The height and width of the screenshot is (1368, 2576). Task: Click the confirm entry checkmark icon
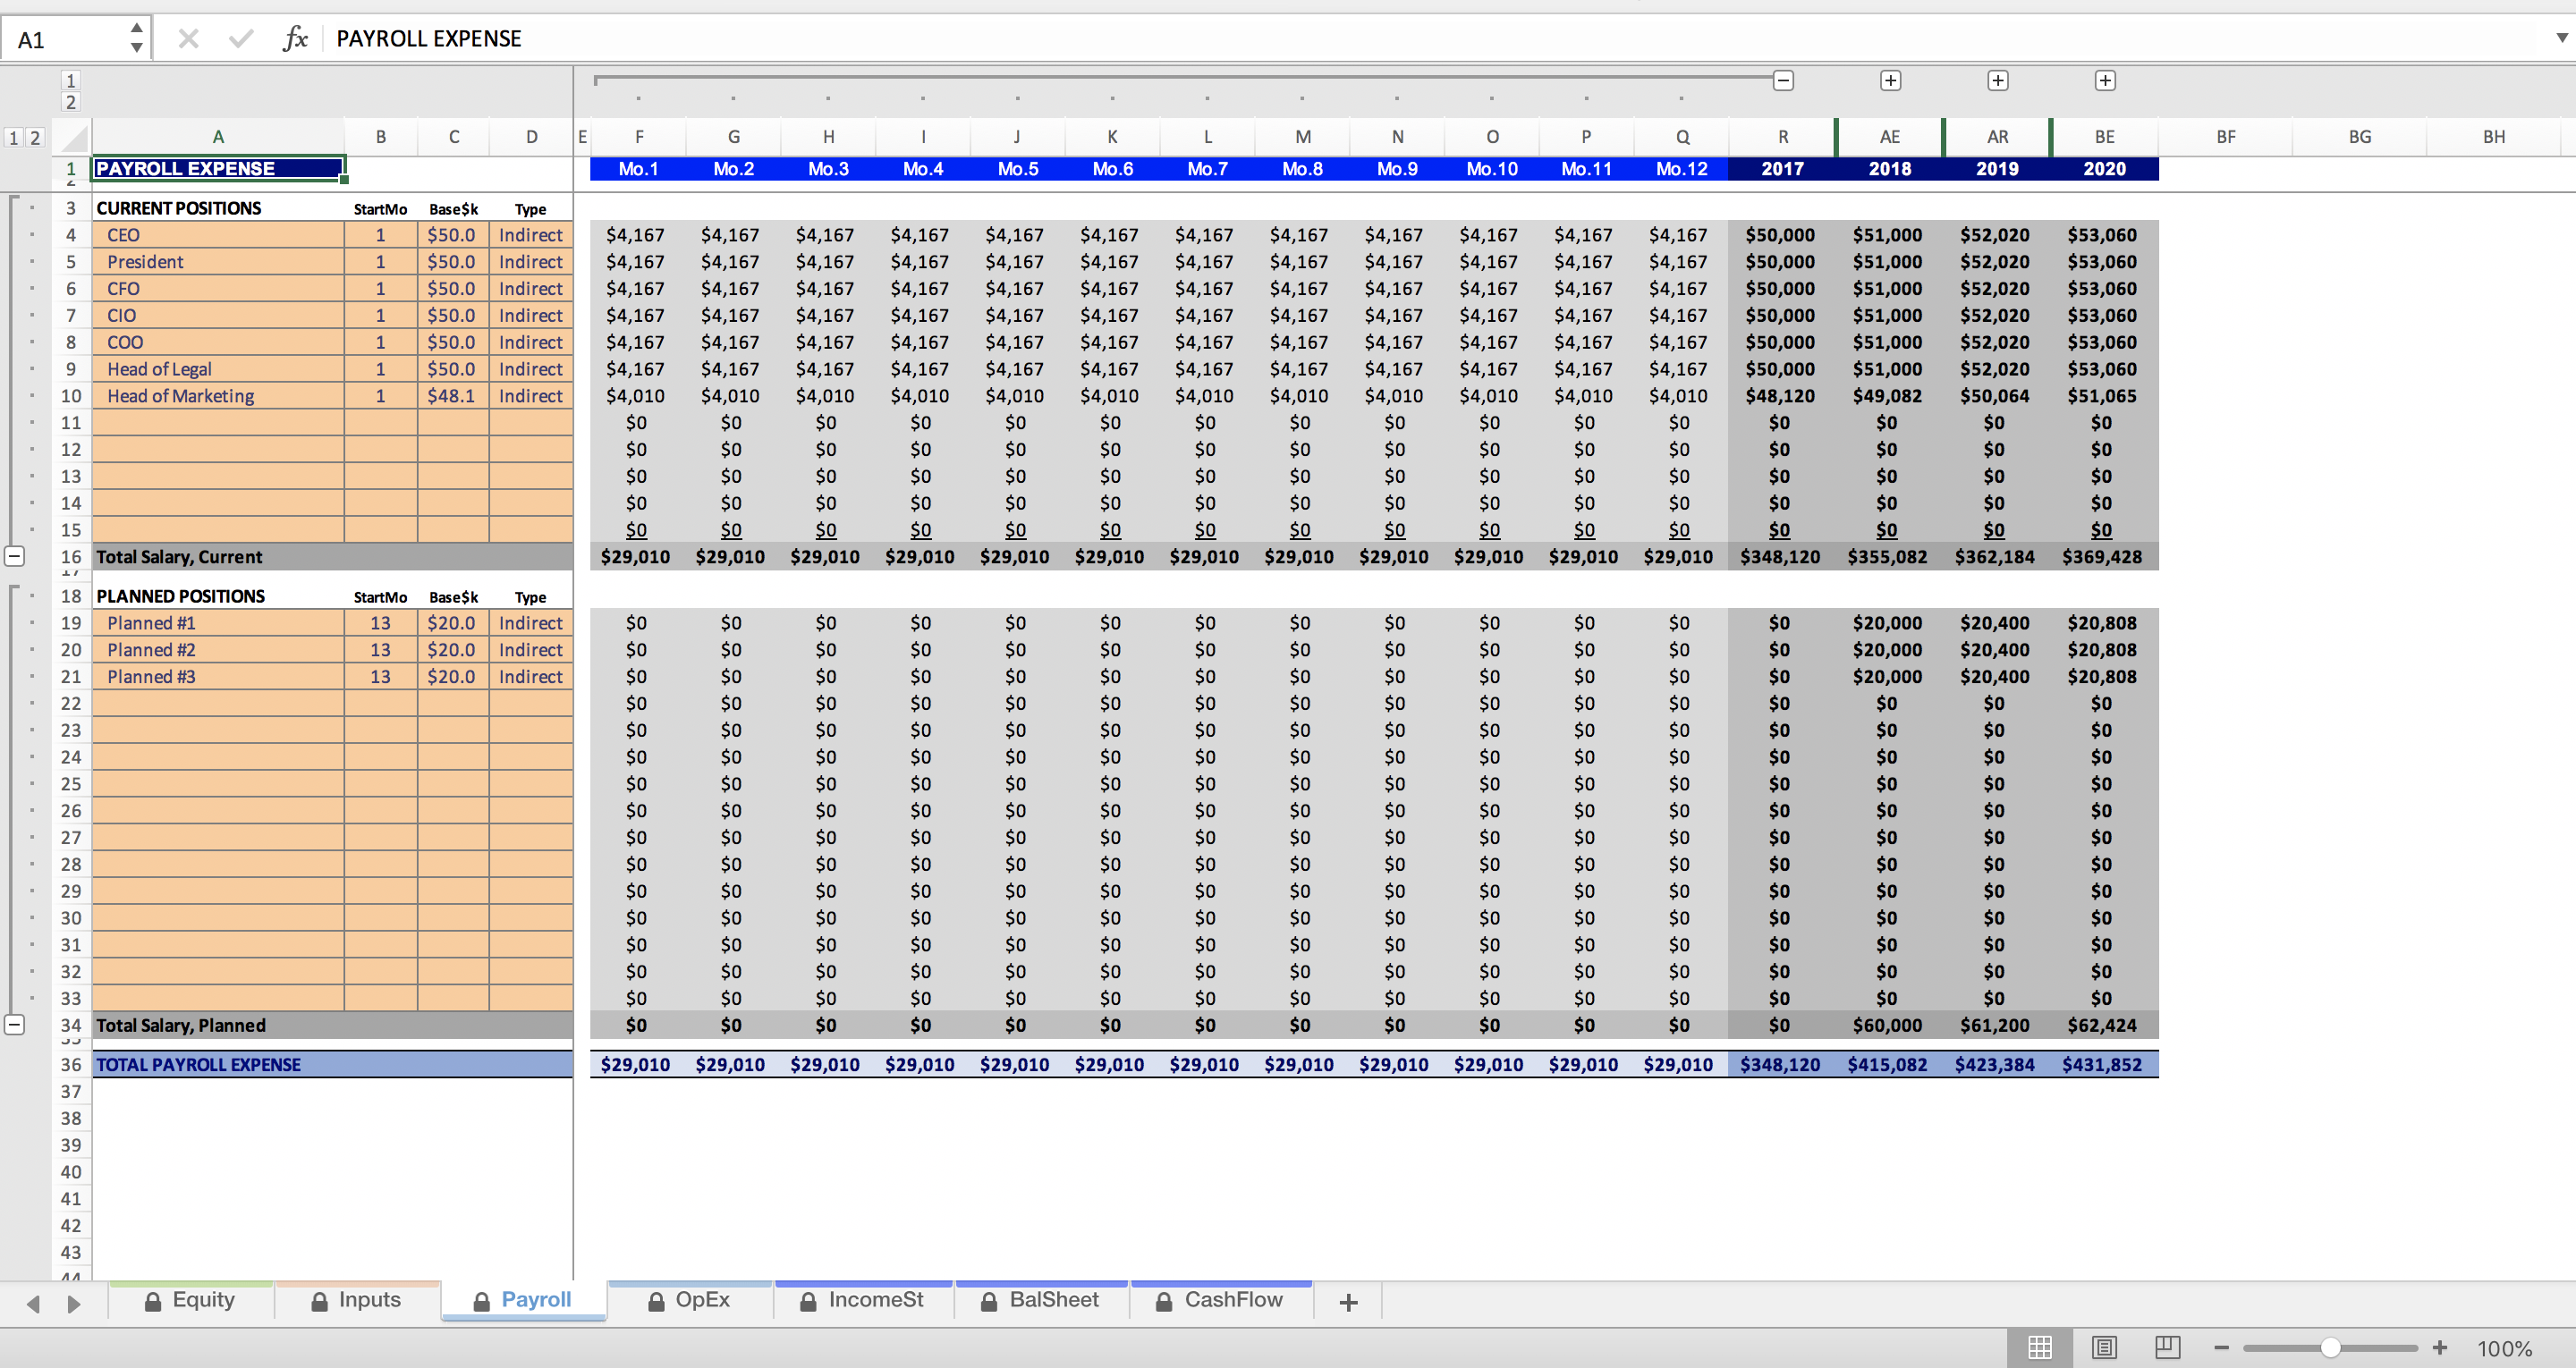[x=240, y=39]
